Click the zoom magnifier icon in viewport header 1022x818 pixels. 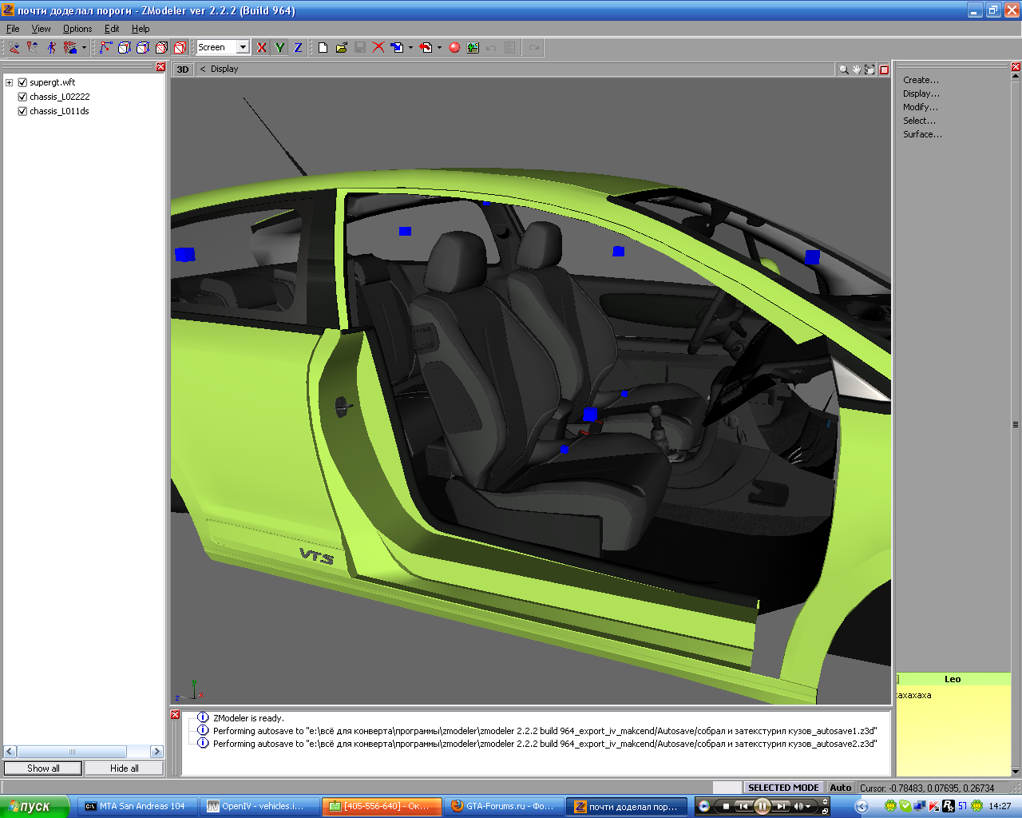coord(843,69)
